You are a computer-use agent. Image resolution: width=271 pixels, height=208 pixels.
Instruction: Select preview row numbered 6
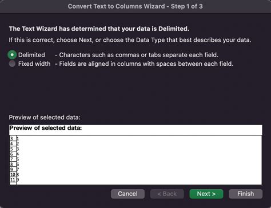click(13, 154)
